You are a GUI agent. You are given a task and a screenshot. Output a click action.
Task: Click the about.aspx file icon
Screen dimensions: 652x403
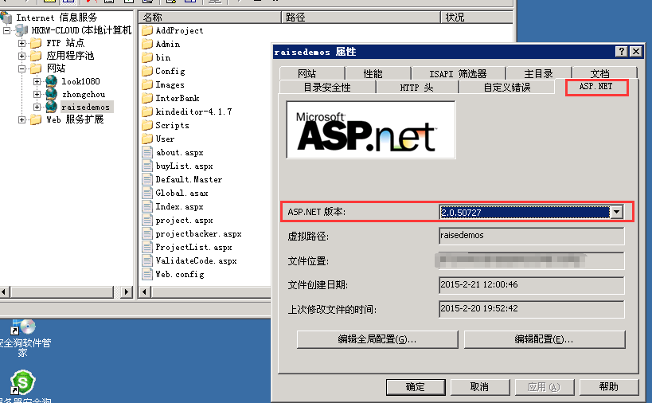click(147, 152)
